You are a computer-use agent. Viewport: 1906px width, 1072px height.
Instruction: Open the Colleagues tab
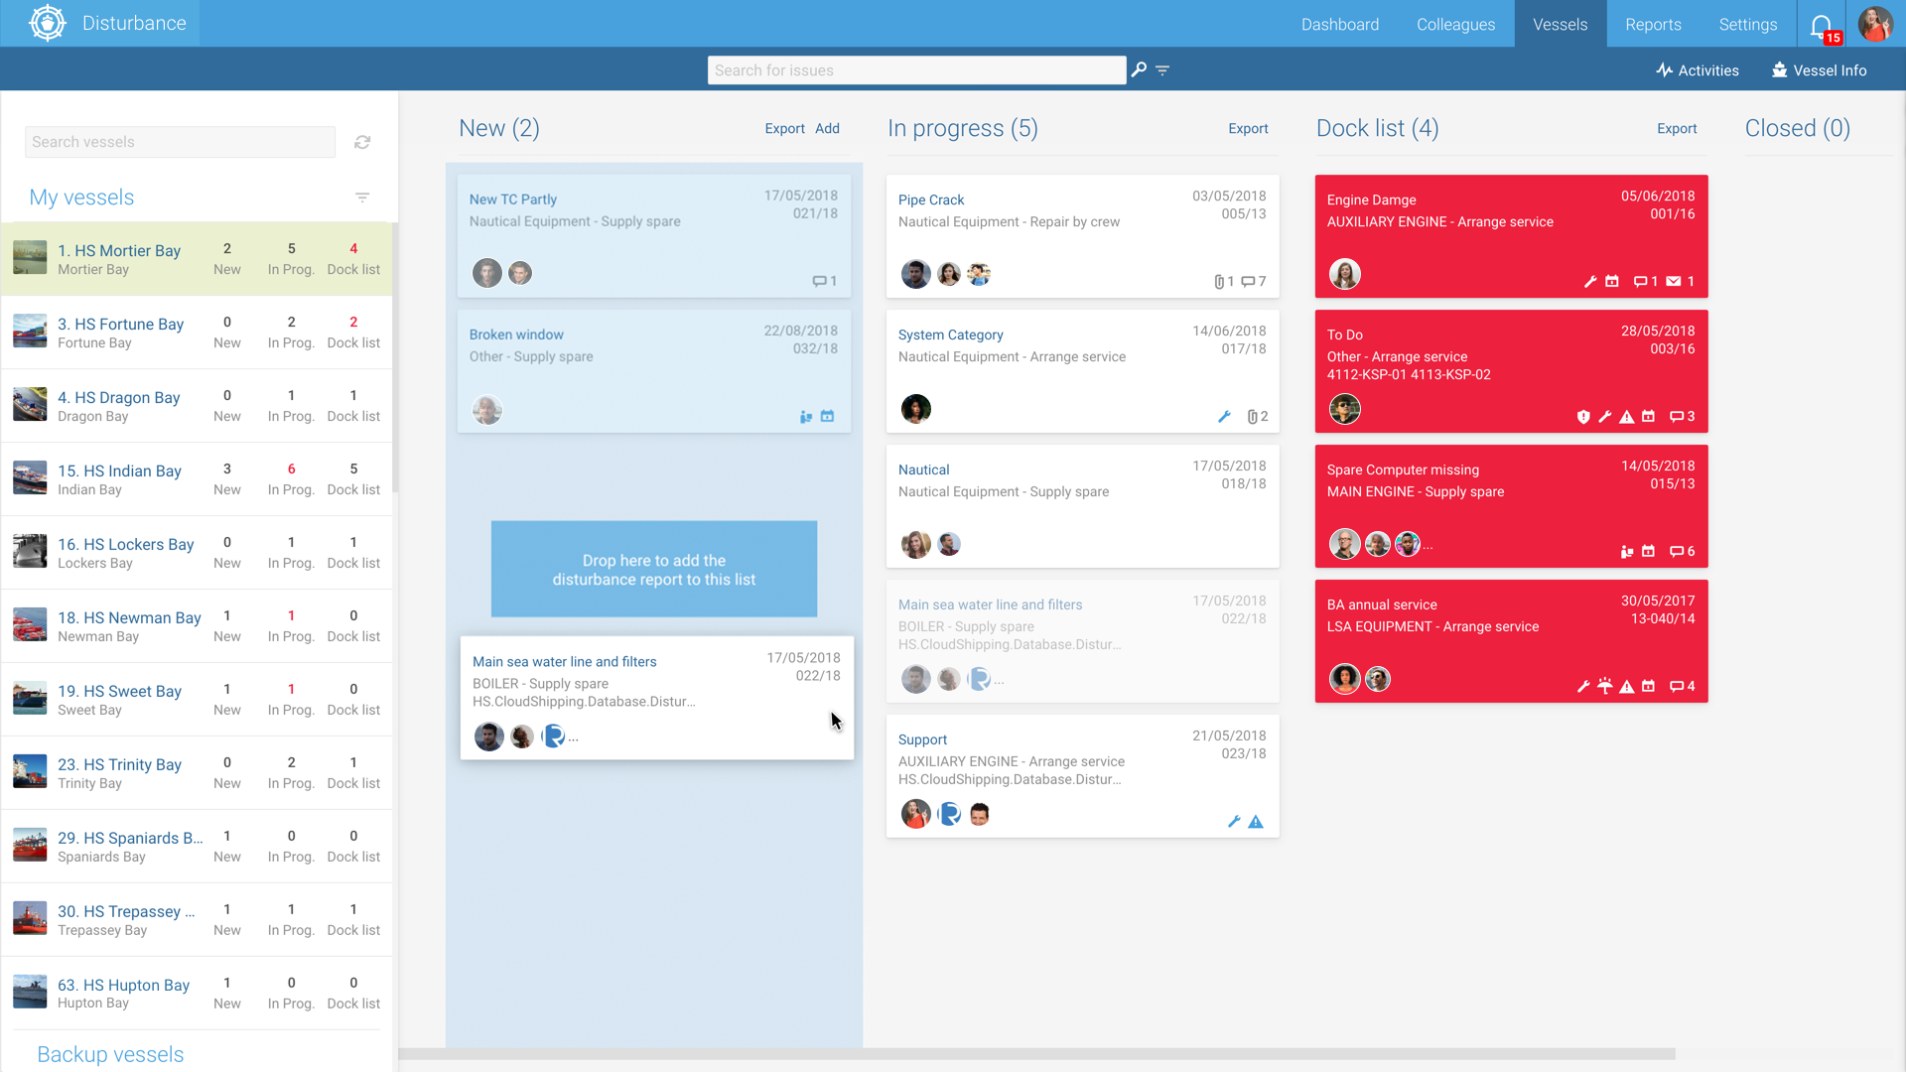[x=1455, y=24]
